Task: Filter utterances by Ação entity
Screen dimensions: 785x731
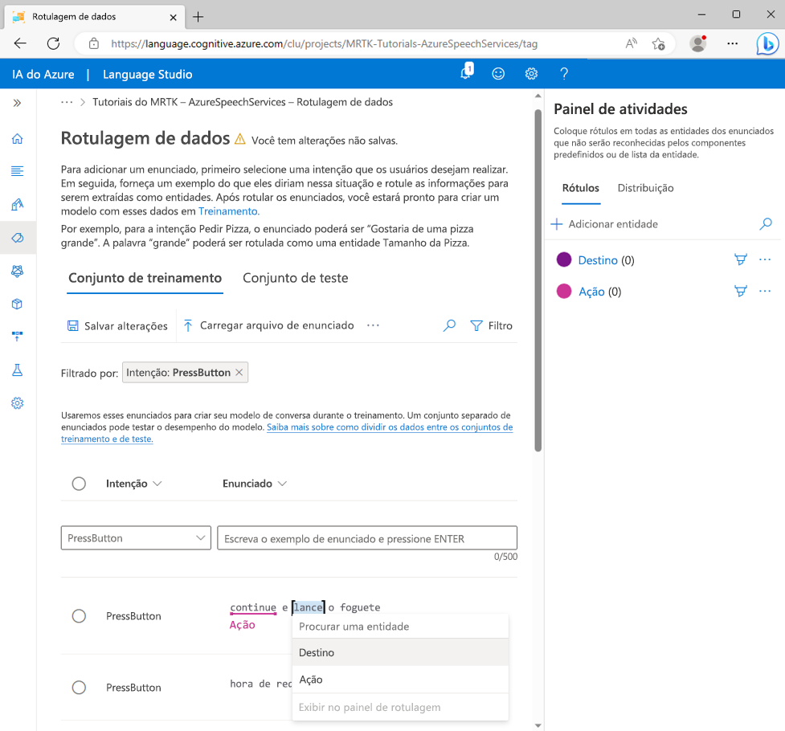Action: coord(741,291)
